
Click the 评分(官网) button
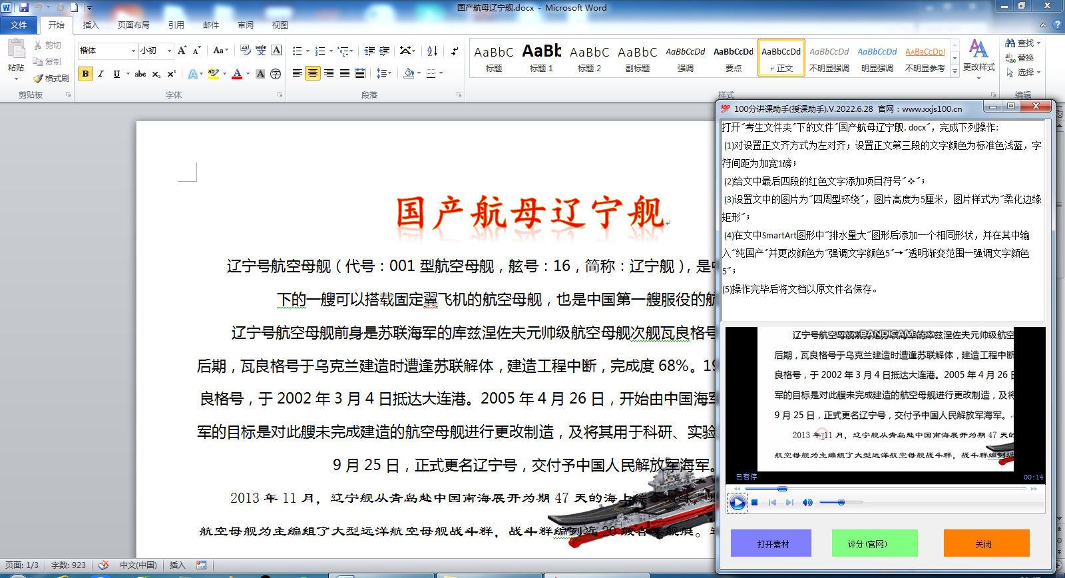point(875,543)
